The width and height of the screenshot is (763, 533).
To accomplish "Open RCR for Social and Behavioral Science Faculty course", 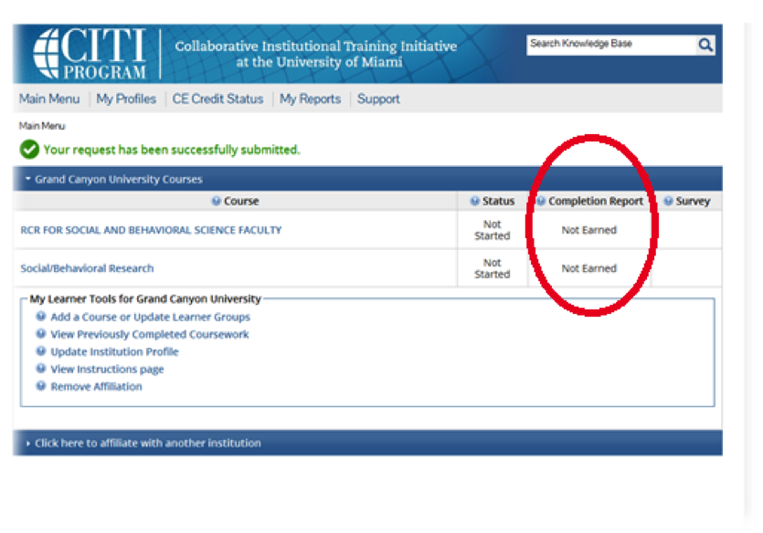I will pos(151,230).
